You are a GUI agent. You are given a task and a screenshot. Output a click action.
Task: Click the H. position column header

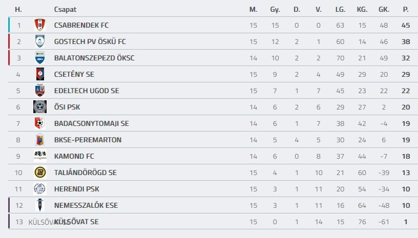coord(18,9)
